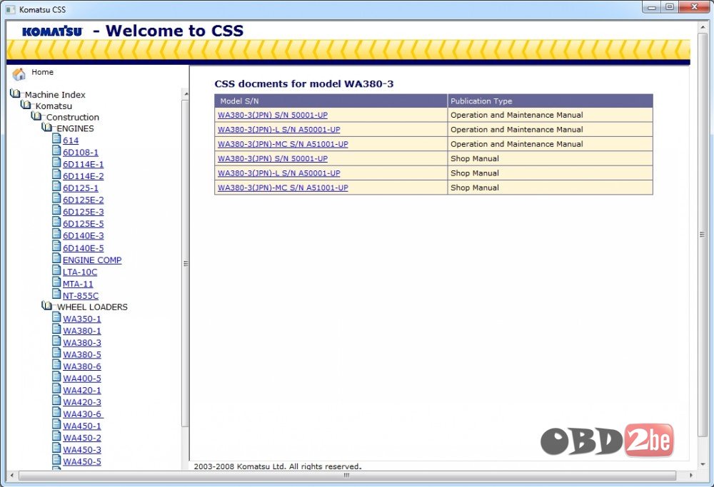This screenshot has height=487, width=714.
Task: Click the document icon beside WA380-3
Action: pyautogui.click(x=56, y=341)
